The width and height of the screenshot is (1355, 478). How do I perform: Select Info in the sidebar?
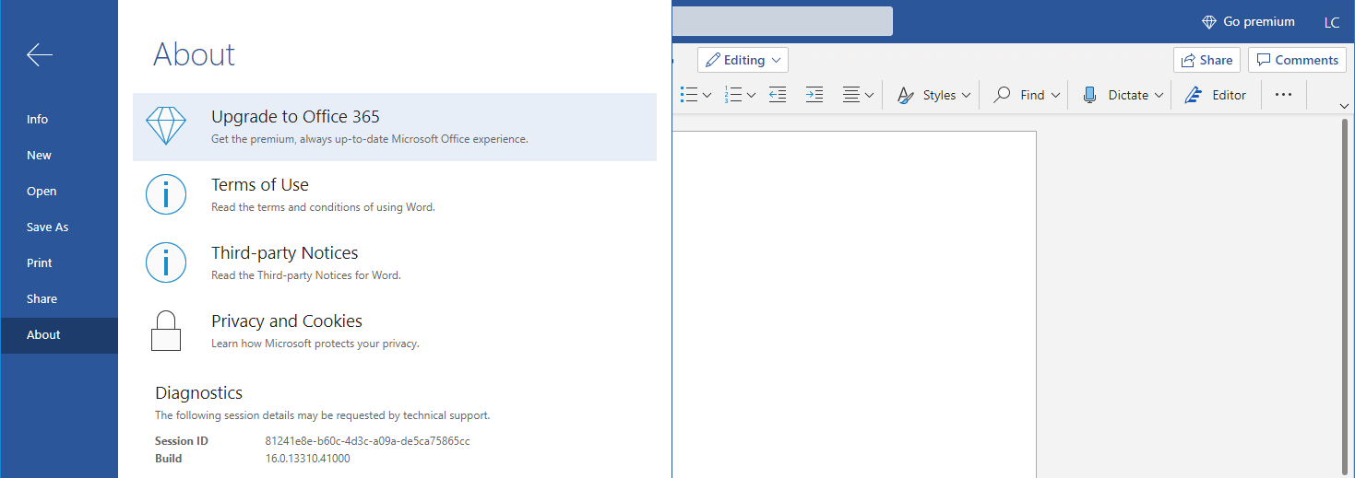pyautogui.click(x=59, y=120)
